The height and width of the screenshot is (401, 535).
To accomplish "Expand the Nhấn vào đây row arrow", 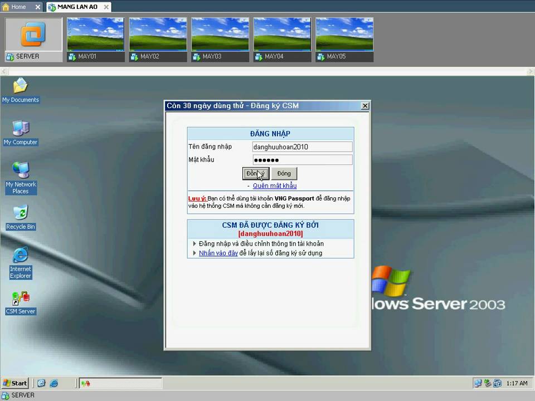I will (194, 253).
